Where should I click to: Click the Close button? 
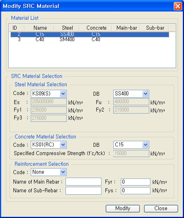coord(161,209)
